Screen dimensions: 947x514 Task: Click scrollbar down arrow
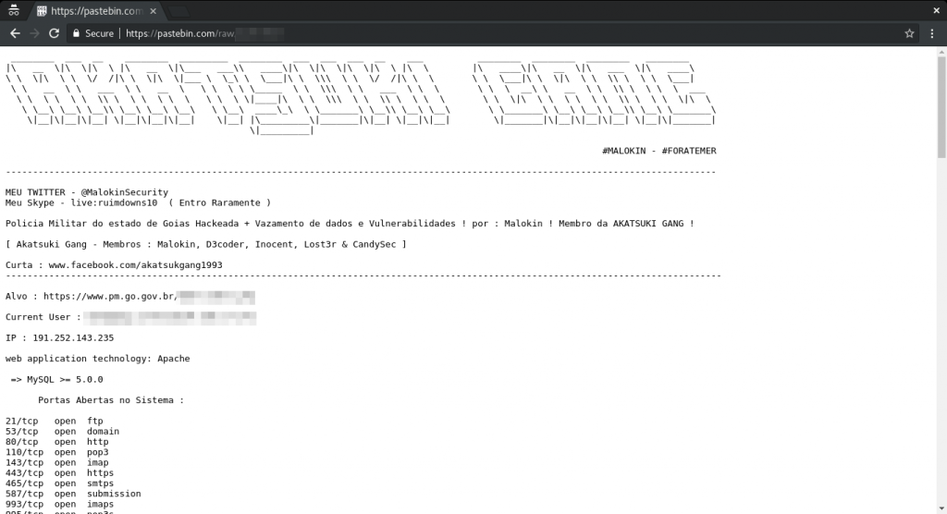click(x=941, y=508)
